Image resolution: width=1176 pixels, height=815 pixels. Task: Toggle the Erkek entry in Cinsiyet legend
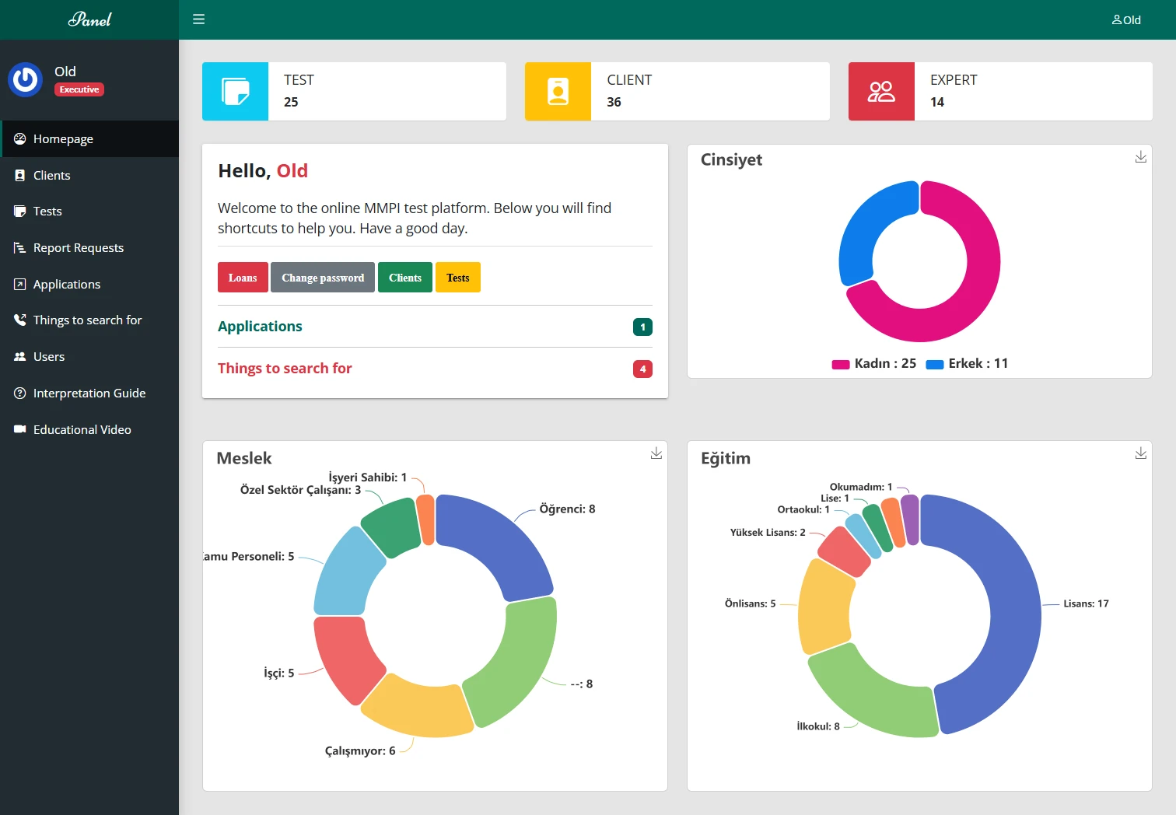point(967,363)
